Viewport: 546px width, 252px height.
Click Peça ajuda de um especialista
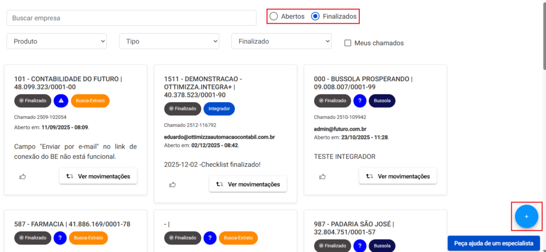click(x=493, y=243)
